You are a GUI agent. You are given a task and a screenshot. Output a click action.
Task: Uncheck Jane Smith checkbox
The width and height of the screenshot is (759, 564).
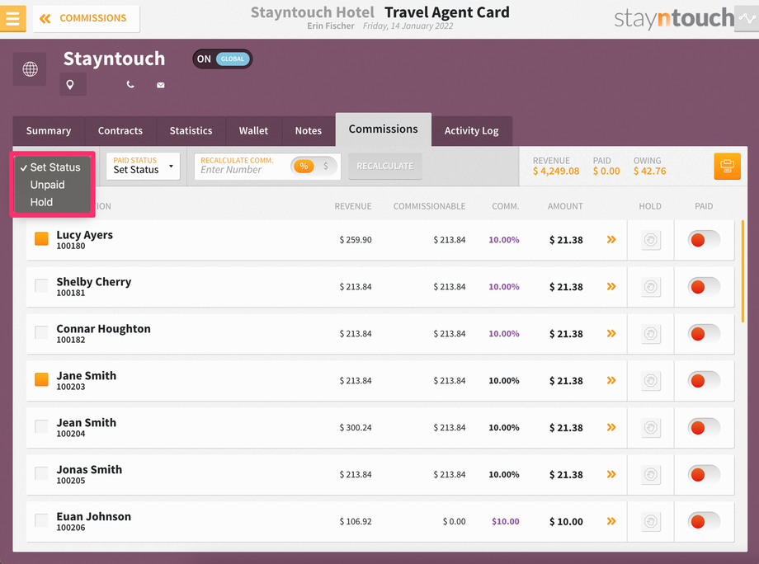(x=41, y=379)
